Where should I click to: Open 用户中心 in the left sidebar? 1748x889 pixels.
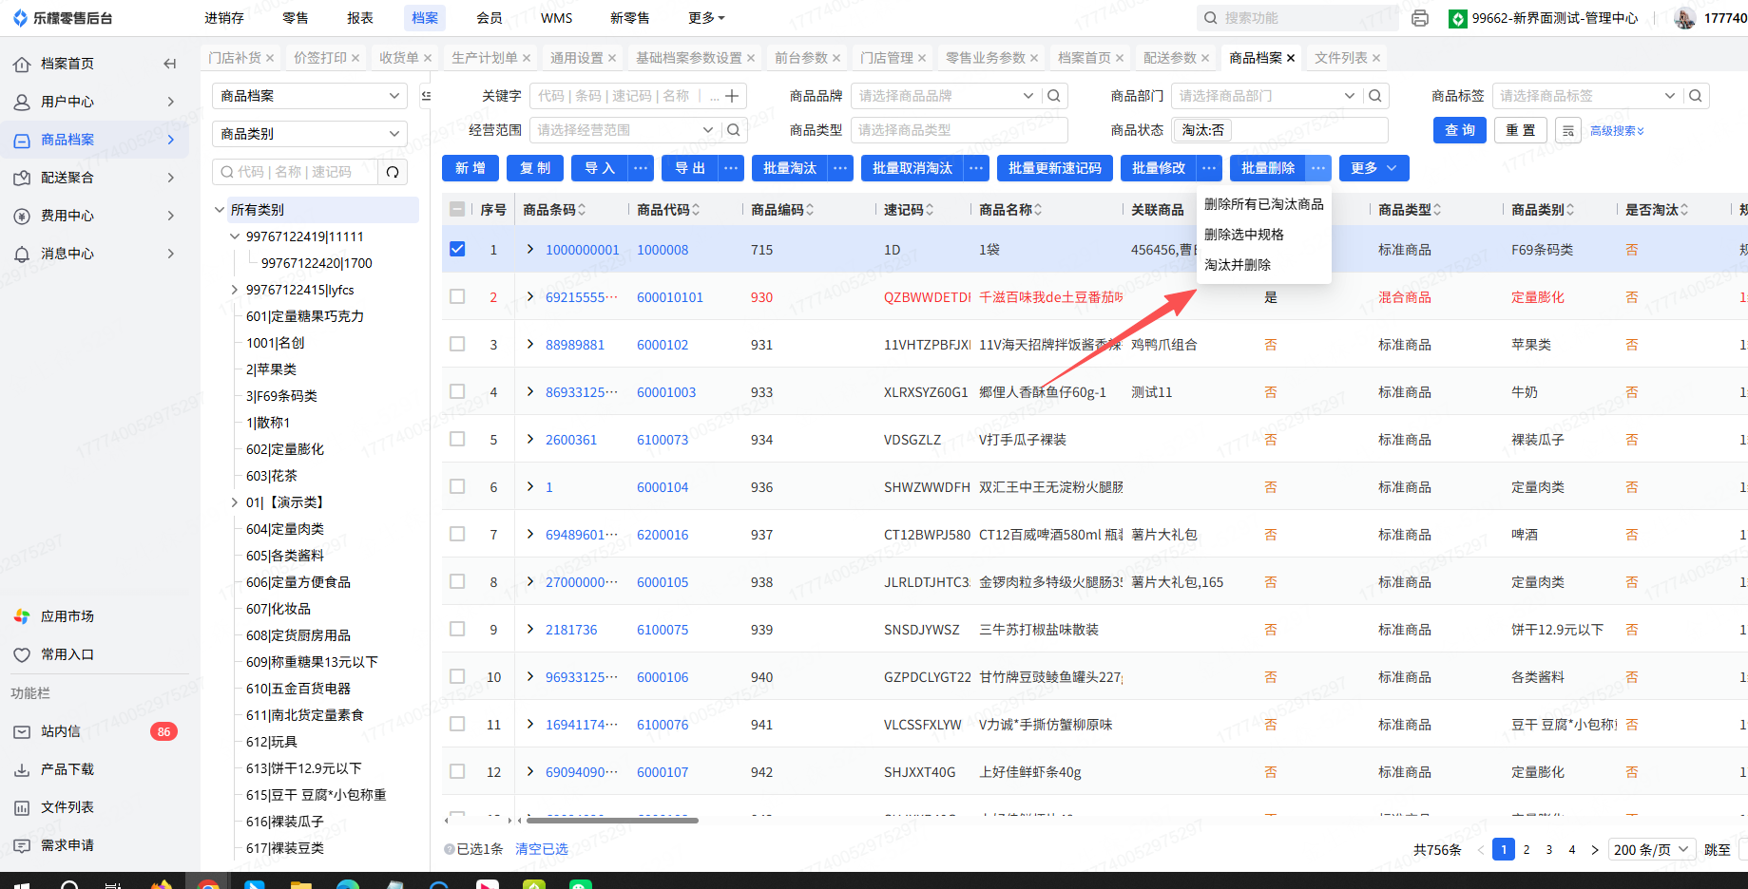click(67, 102)
